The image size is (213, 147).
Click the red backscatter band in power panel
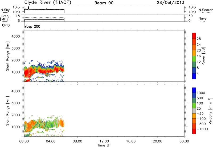pyautogui.click(x=45, y=70)
